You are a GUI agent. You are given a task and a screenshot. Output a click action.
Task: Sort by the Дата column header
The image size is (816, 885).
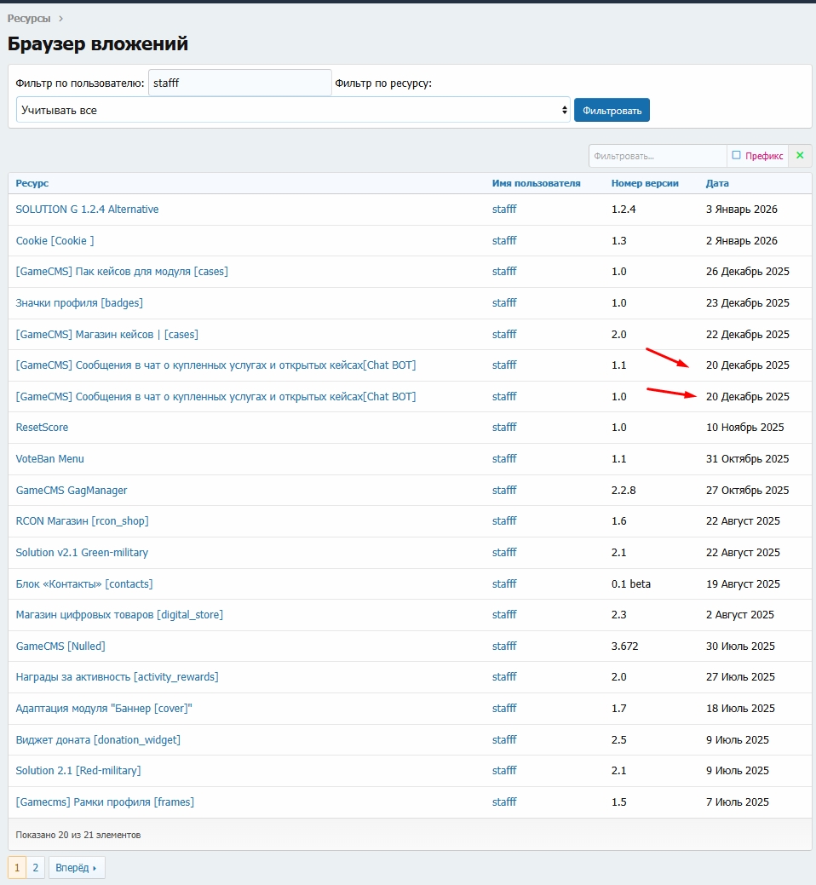[717, 183]
